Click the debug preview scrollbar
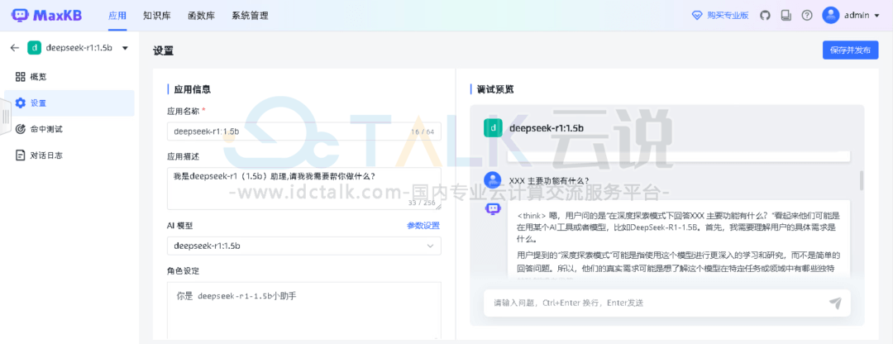Image resolution: width=893 pixels, height=344 pixels. click(861, 180)
